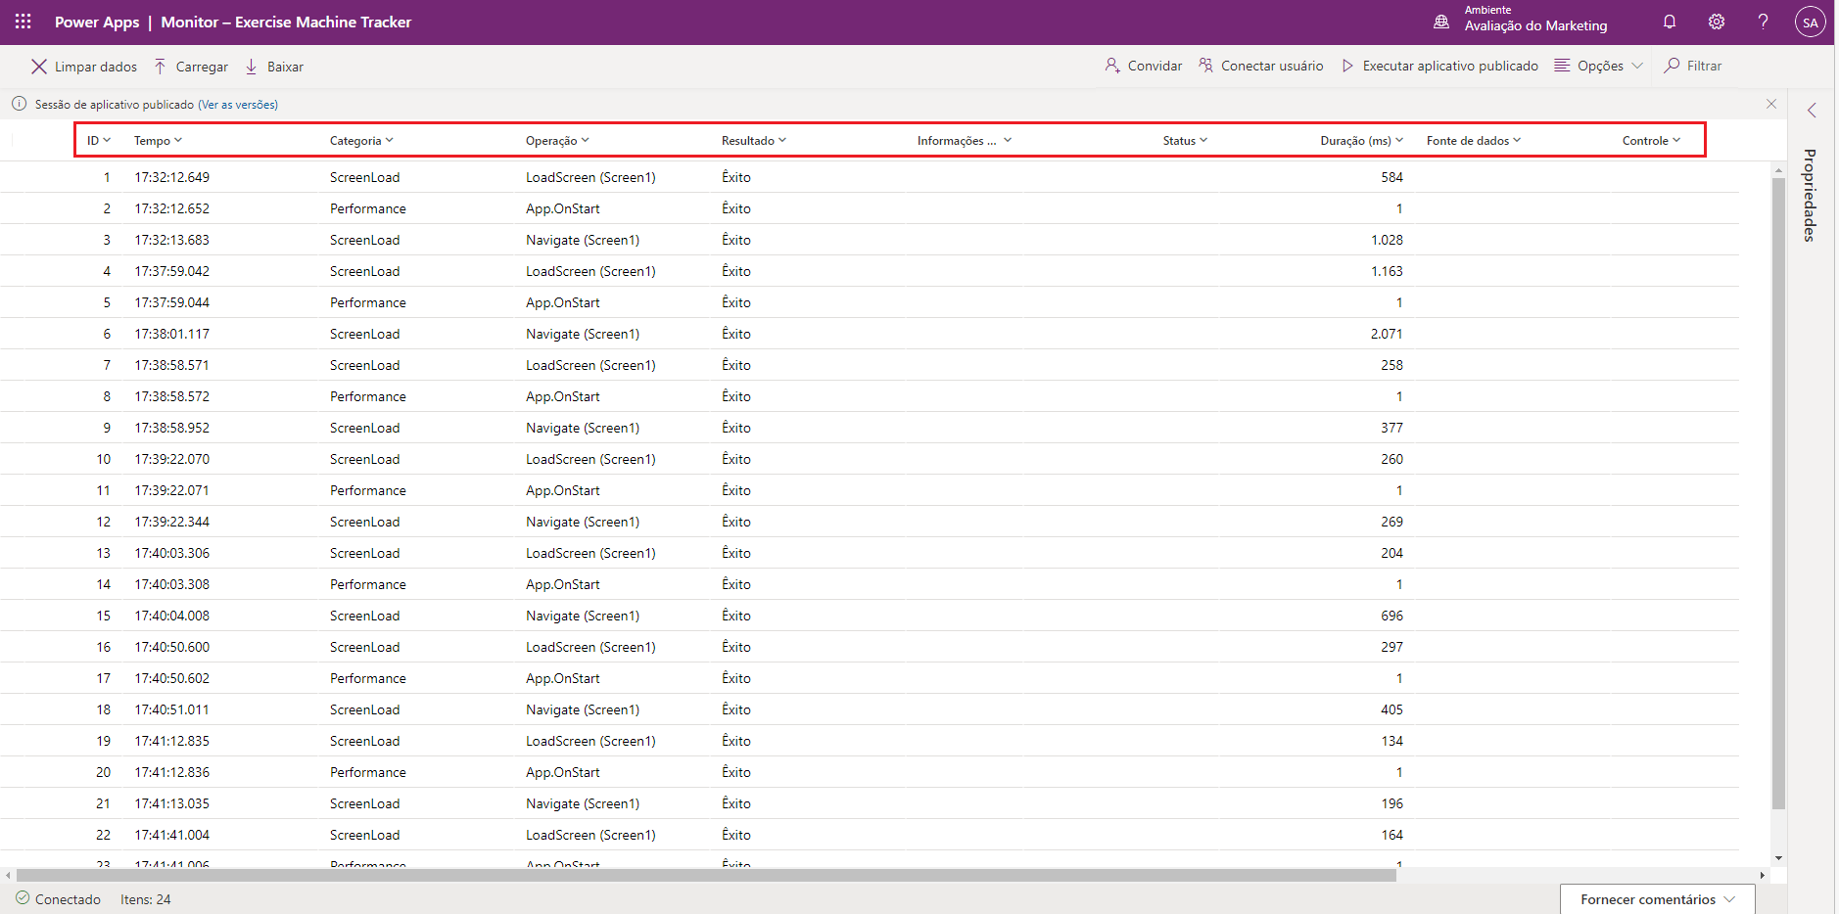Click Convidar to invite a user

pyautogui.click(x=1144, y=66)
